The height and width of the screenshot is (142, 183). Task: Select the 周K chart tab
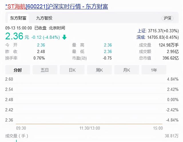click(99, 70)
